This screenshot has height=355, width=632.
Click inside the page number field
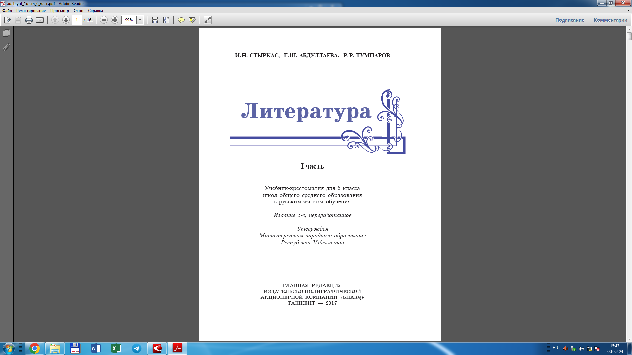pos(77,20)
